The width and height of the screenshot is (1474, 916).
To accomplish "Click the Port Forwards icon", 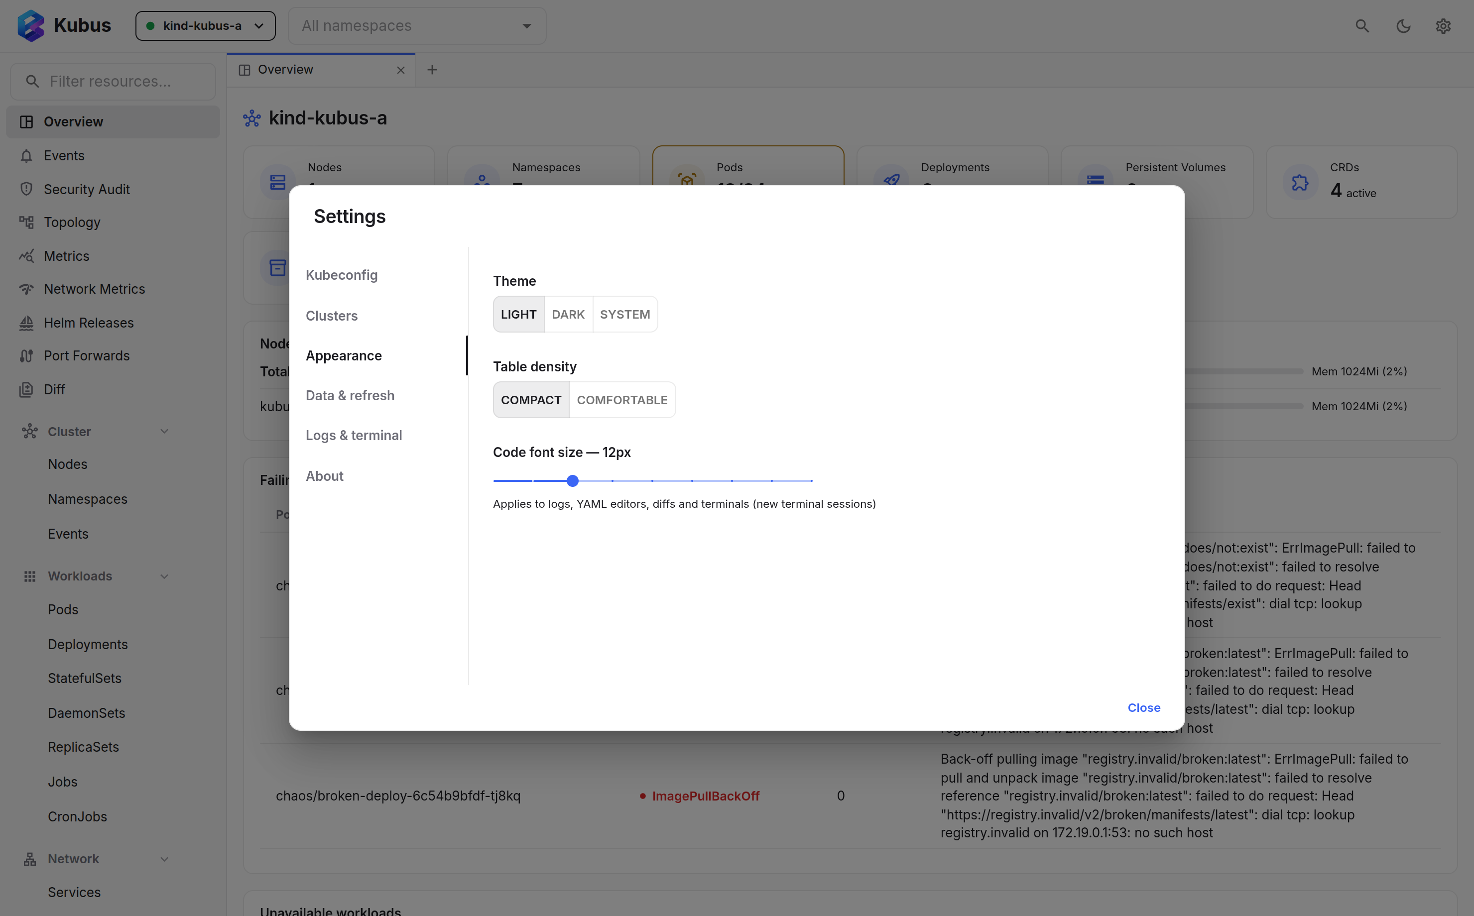I will point(26,355).
